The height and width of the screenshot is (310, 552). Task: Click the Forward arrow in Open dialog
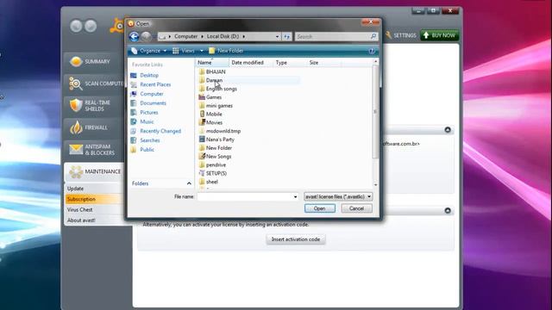146,36
